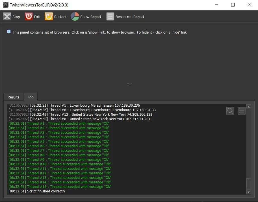Screen dimensions: 258x202
Task: Click the orange Restart icon
Action: click(x=49, y=16)
